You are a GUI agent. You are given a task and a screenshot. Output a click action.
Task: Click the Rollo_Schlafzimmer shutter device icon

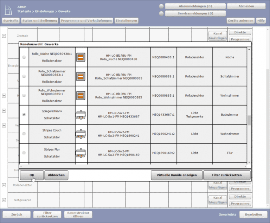(81, 76)
